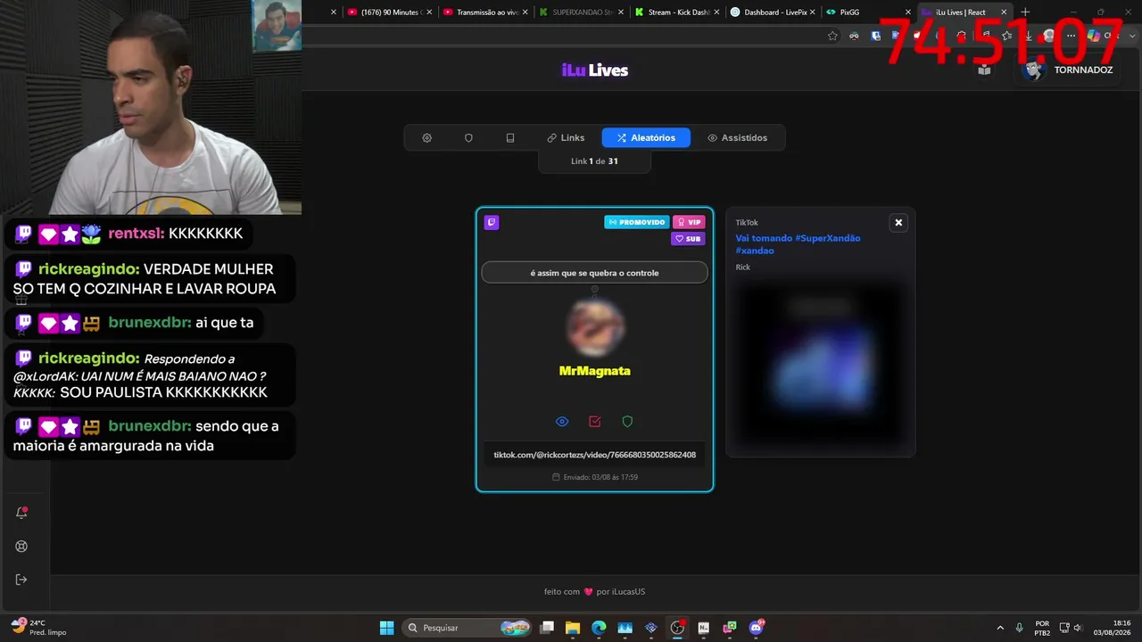Open the book icon tab in navigation bar
Screen dimensions: 1142x642
(x=510, y=138)
